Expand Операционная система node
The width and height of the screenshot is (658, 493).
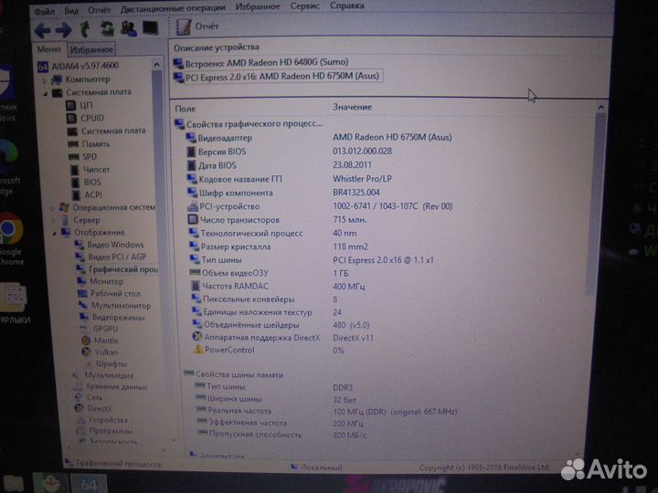(52, 208)
